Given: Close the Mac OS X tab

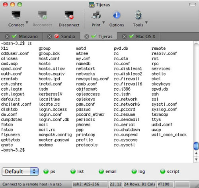Looking at the screenshot, I should [124, 37].
